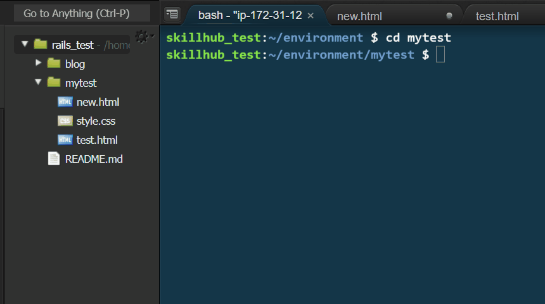Switch to the test.html tab
Image resolution: width=545 pixels, height=304 pixels.
click(x=497, y=16)
